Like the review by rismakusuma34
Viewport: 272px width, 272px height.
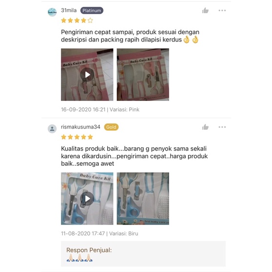click(x=205, y=127)
